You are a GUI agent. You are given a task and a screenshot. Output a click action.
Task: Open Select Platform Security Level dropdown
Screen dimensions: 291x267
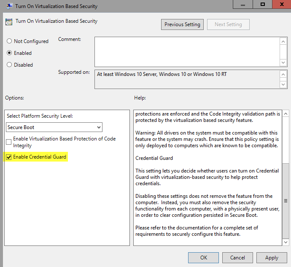point(54,127)
